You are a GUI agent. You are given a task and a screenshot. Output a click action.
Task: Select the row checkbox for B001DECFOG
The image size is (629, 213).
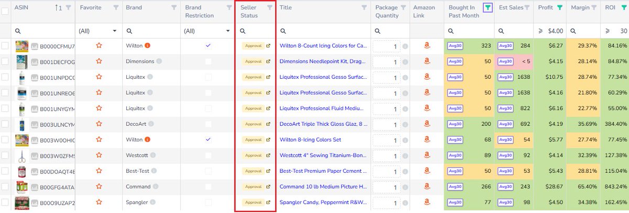[x=5, y=62]
